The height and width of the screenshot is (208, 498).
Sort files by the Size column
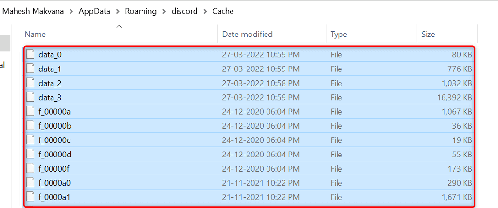(x=428, y=34)
